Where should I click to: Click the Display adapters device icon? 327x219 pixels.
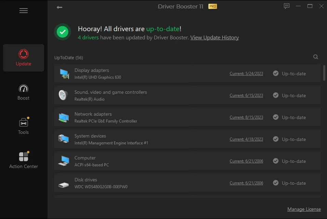pos(64,74)
